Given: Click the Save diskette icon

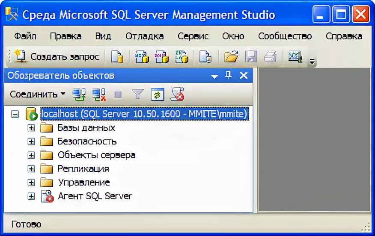Looking at the screenshot, I should [251, 56].
